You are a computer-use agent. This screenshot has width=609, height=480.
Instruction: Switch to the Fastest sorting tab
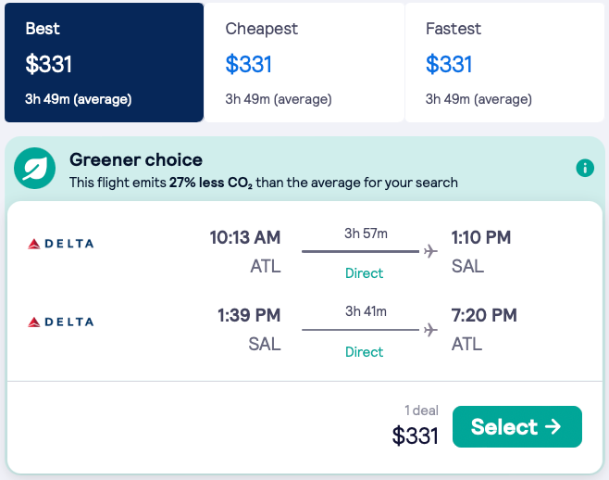(x=503, y=62)
